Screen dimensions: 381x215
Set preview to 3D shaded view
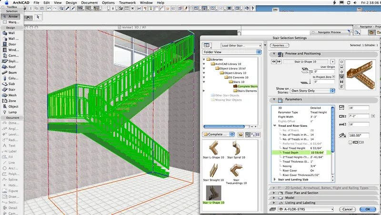point(341,77)
